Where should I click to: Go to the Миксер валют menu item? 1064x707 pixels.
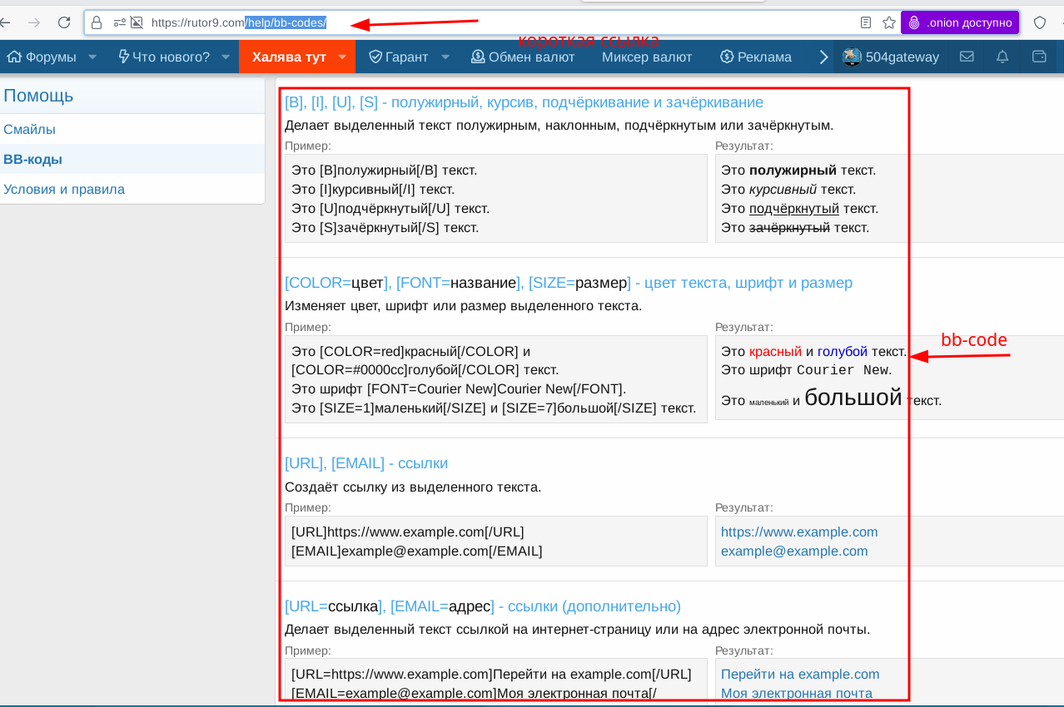[x=647, y=57]
